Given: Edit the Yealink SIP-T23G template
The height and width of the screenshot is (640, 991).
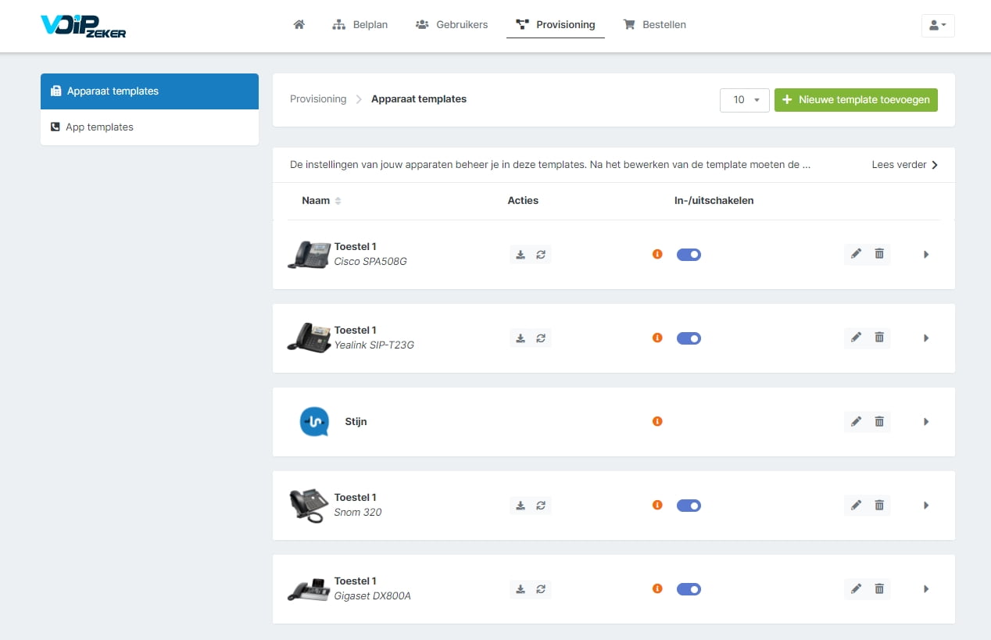Looking at the screenshot, I should click(x=856, y=338).
